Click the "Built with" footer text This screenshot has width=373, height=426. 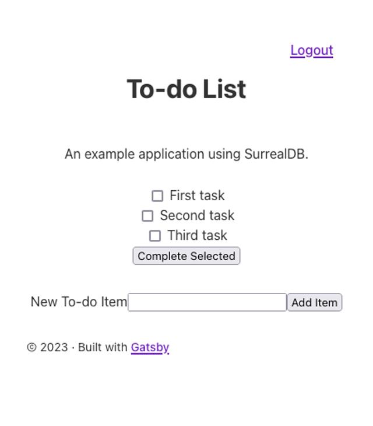[103, 347]
